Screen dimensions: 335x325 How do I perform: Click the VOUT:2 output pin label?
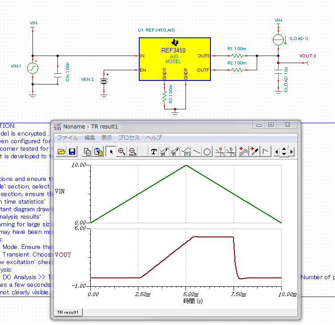click(308, 56)
